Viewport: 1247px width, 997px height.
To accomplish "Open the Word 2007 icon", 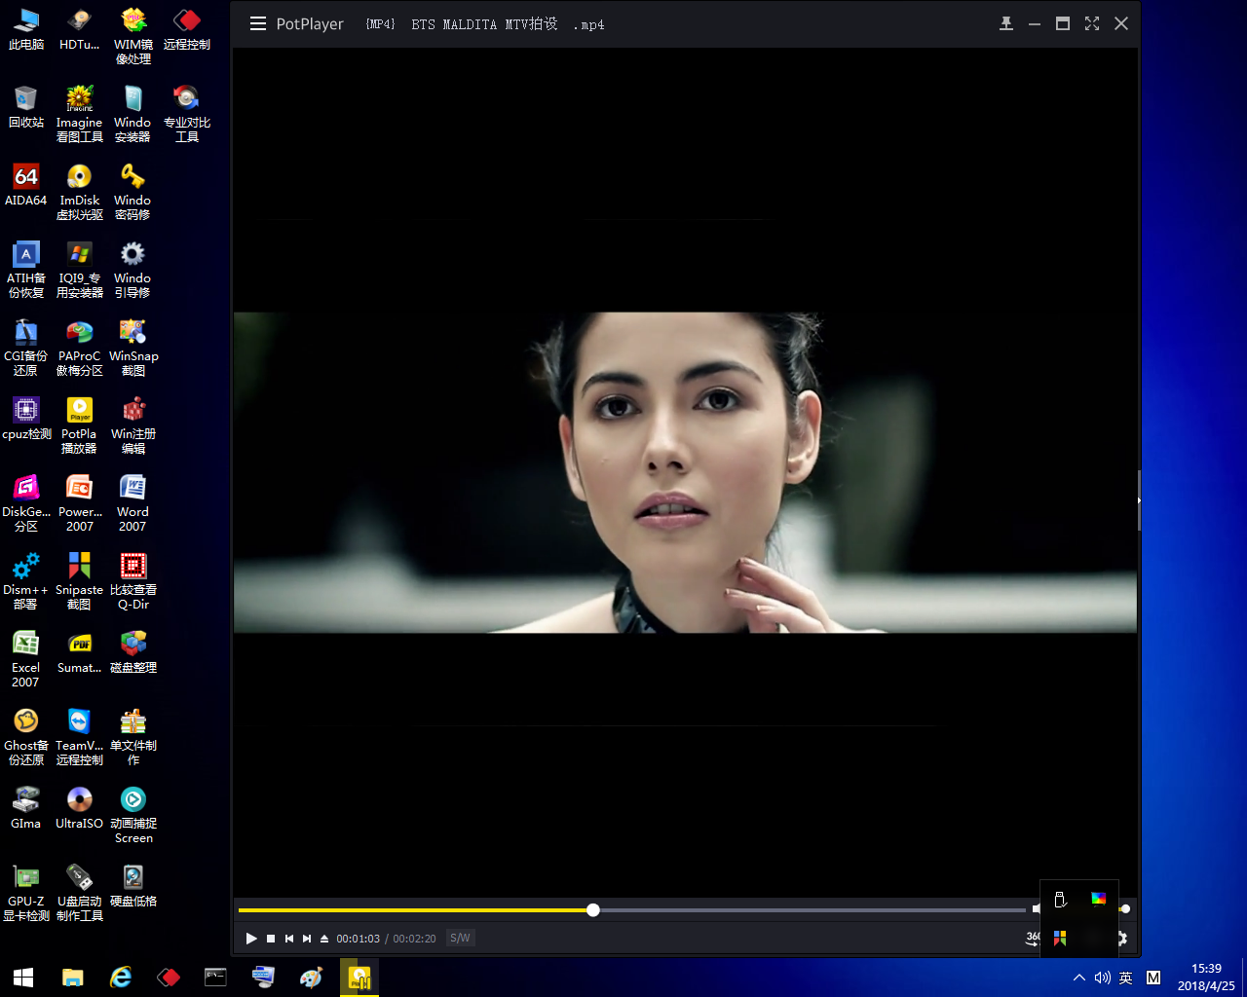I will pos(133,503).
